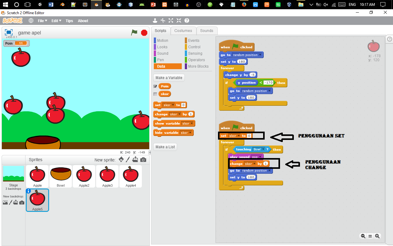Take a camera photo for new sprite
Screen dimensions: 393x246
pos(143,159)
